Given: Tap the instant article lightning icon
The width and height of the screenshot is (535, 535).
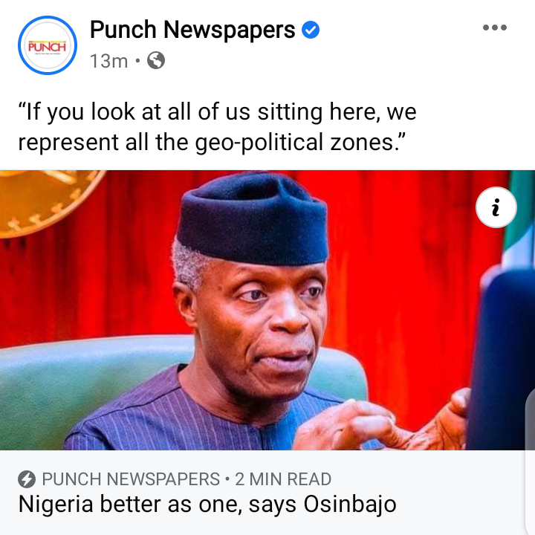Looking at the screenshot, I should click(27, 479).
